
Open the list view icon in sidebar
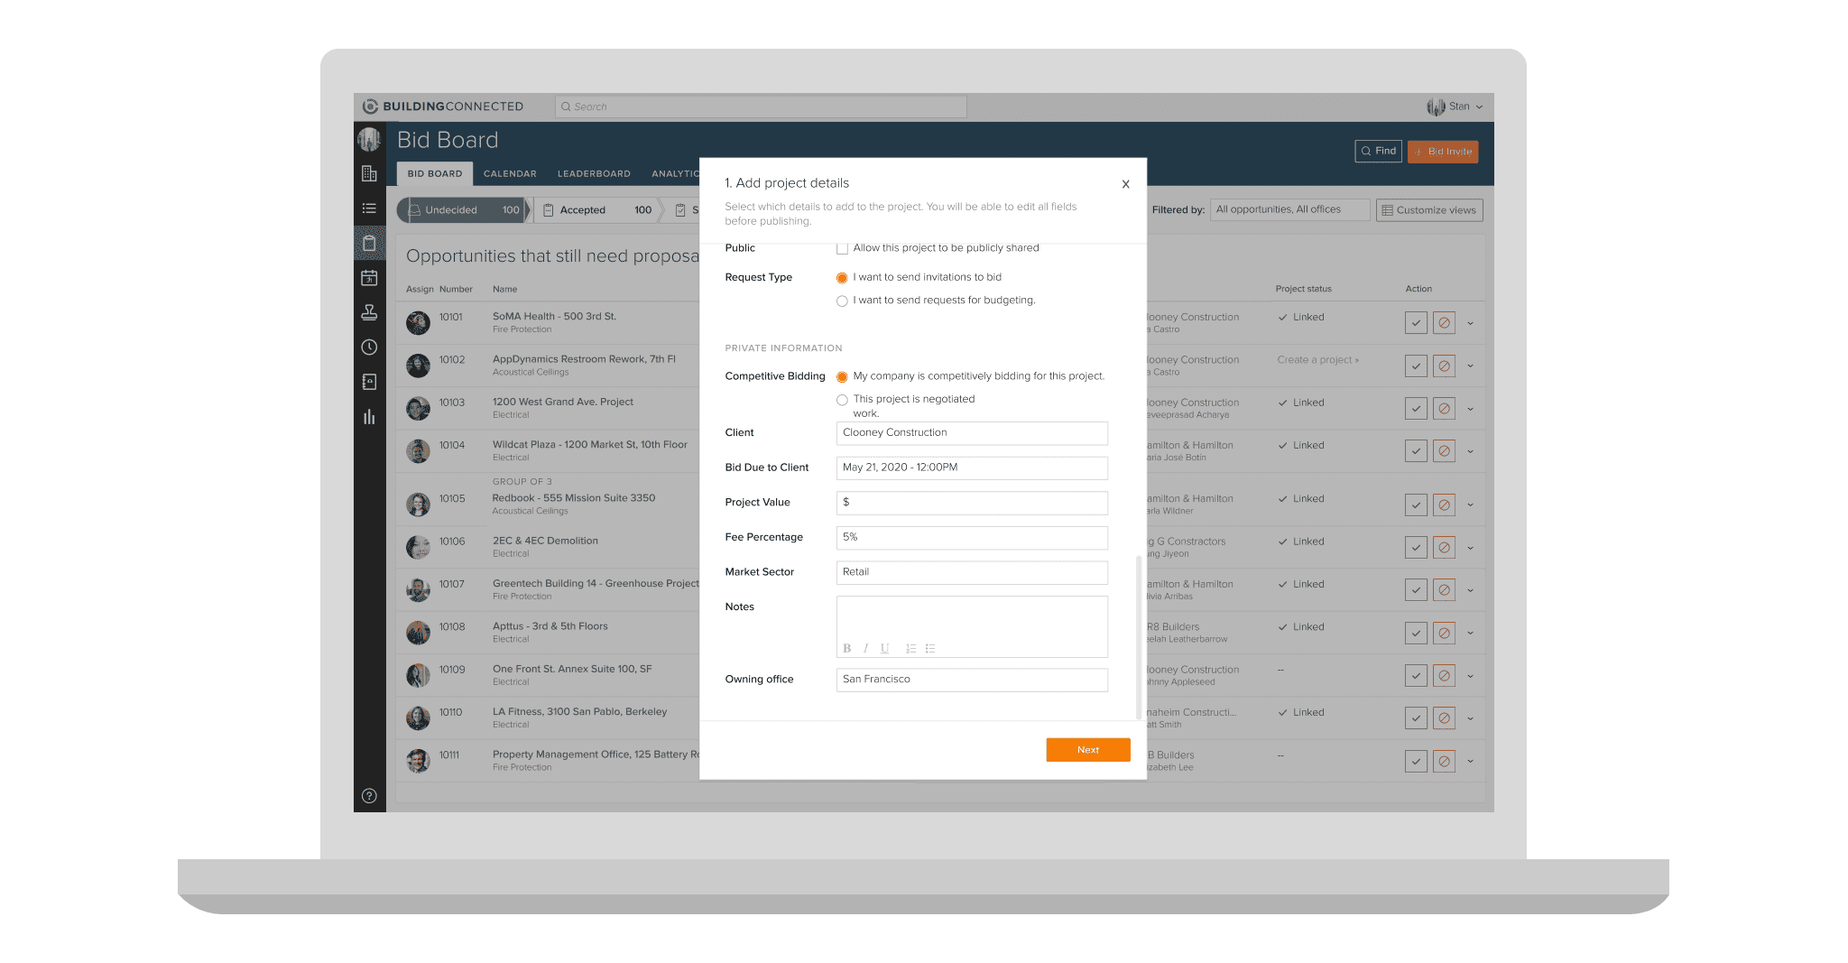click(369, 208)
